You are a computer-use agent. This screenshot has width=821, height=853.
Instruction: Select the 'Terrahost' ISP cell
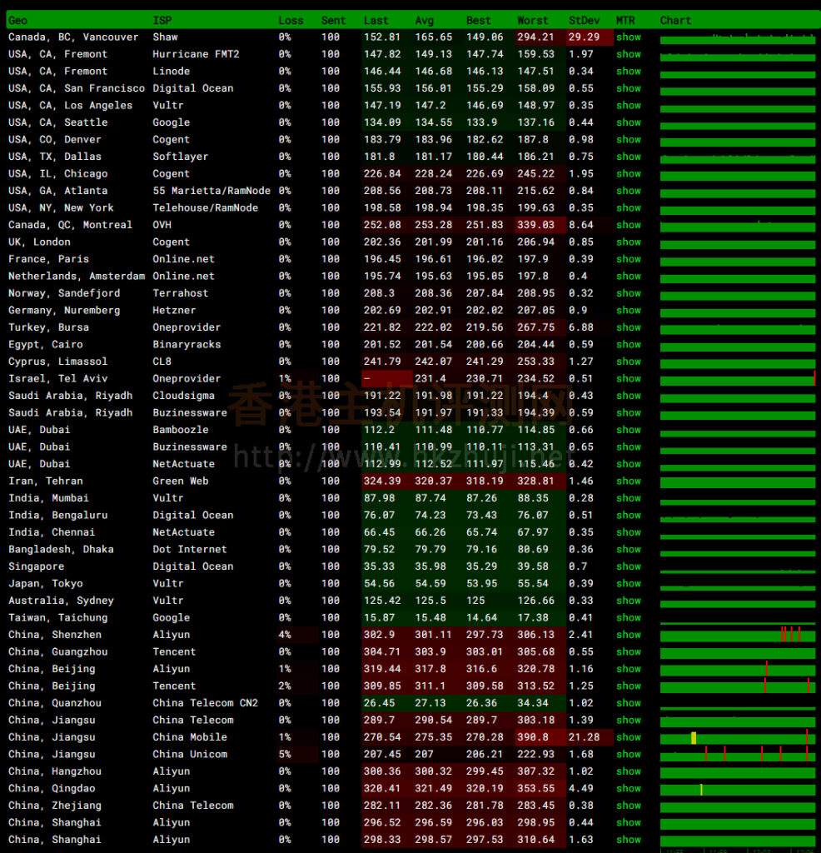tap(181, 293)
